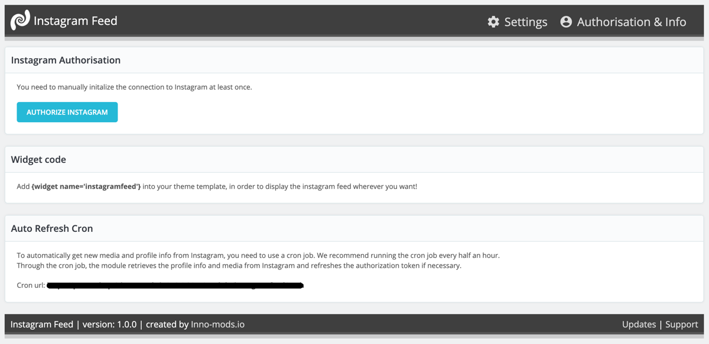Image resolution: width=709 pixels, height=344 pixels.
Task: Collapse the Widget code section
Action: [38, 159]
